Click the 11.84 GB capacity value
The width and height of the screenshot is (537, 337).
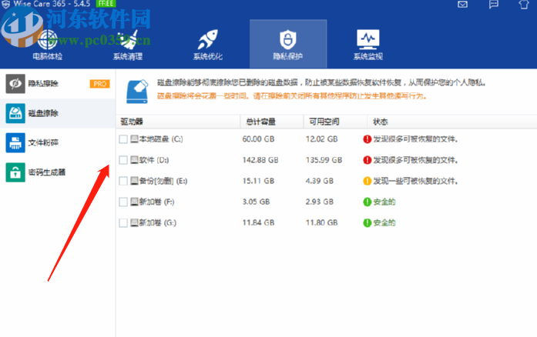pos(258,222)
